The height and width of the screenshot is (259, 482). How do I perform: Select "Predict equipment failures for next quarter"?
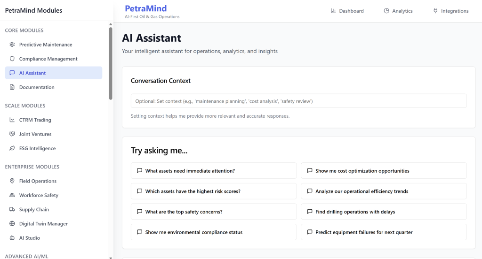[x=384, y=232]
